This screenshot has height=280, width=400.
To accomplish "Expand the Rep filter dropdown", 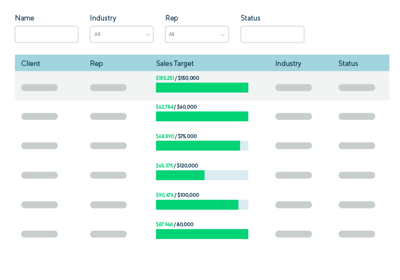I will coord(197,34).
